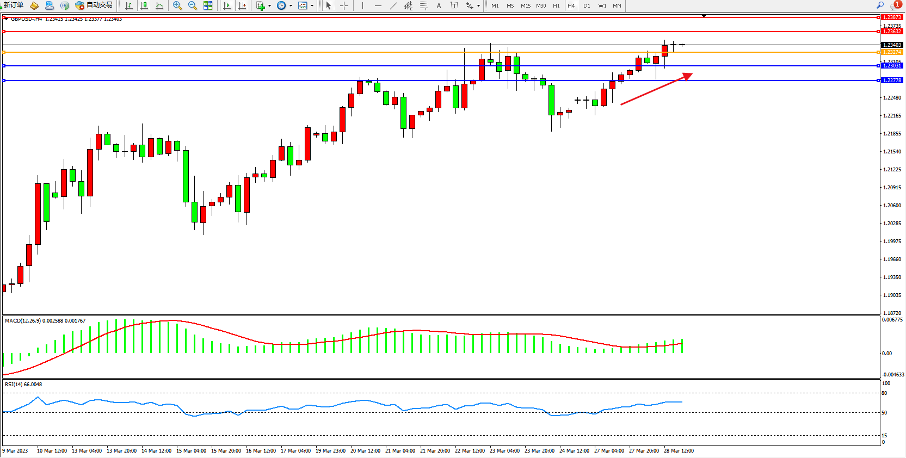Open the clock periods dropdown arrow
The image size is (906, 458).
(x=291, y=6)
